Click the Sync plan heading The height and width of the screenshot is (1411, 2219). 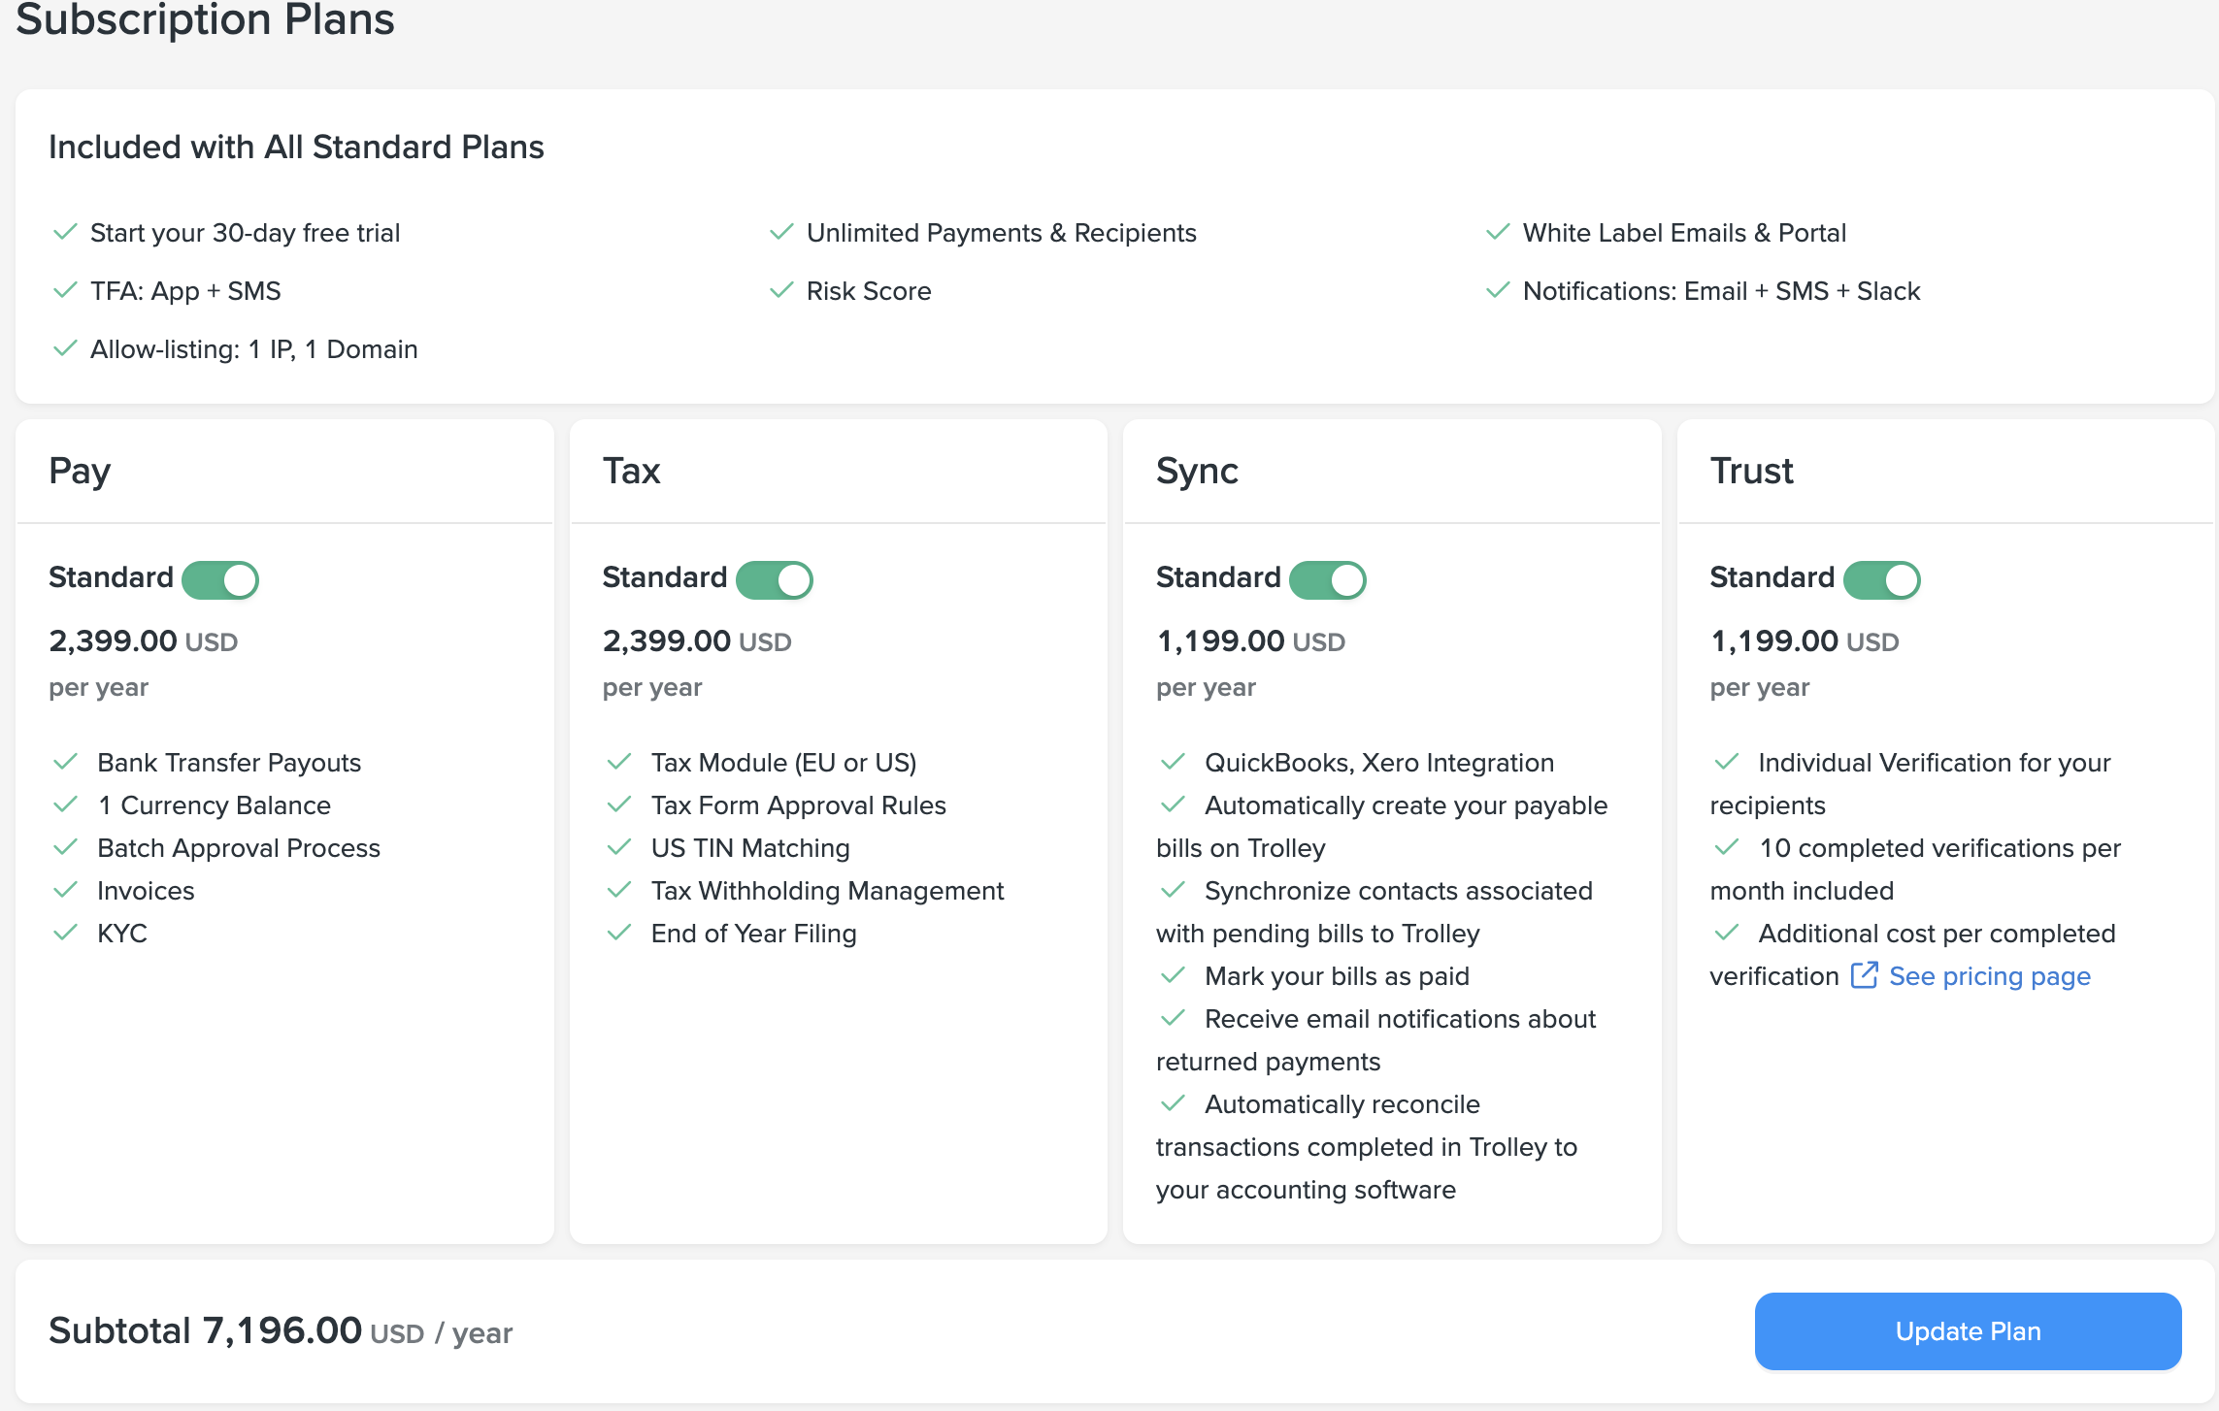1197,472
